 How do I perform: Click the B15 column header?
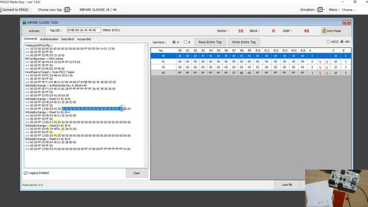pyautogui.click(x=303, y=51)
